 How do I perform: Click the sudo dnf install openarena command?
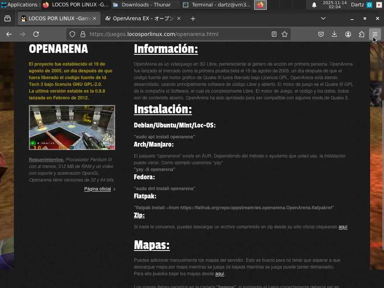click(164, 189)
